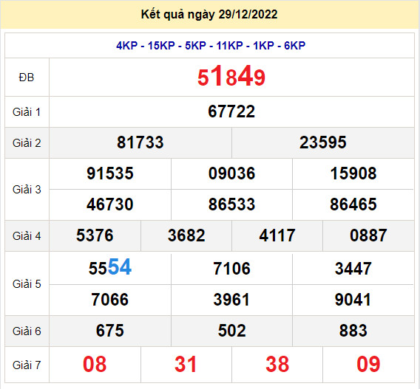Click red Giải 7 number 08
The height and width of the screenshot is (389, 420).
coord(95,364)
